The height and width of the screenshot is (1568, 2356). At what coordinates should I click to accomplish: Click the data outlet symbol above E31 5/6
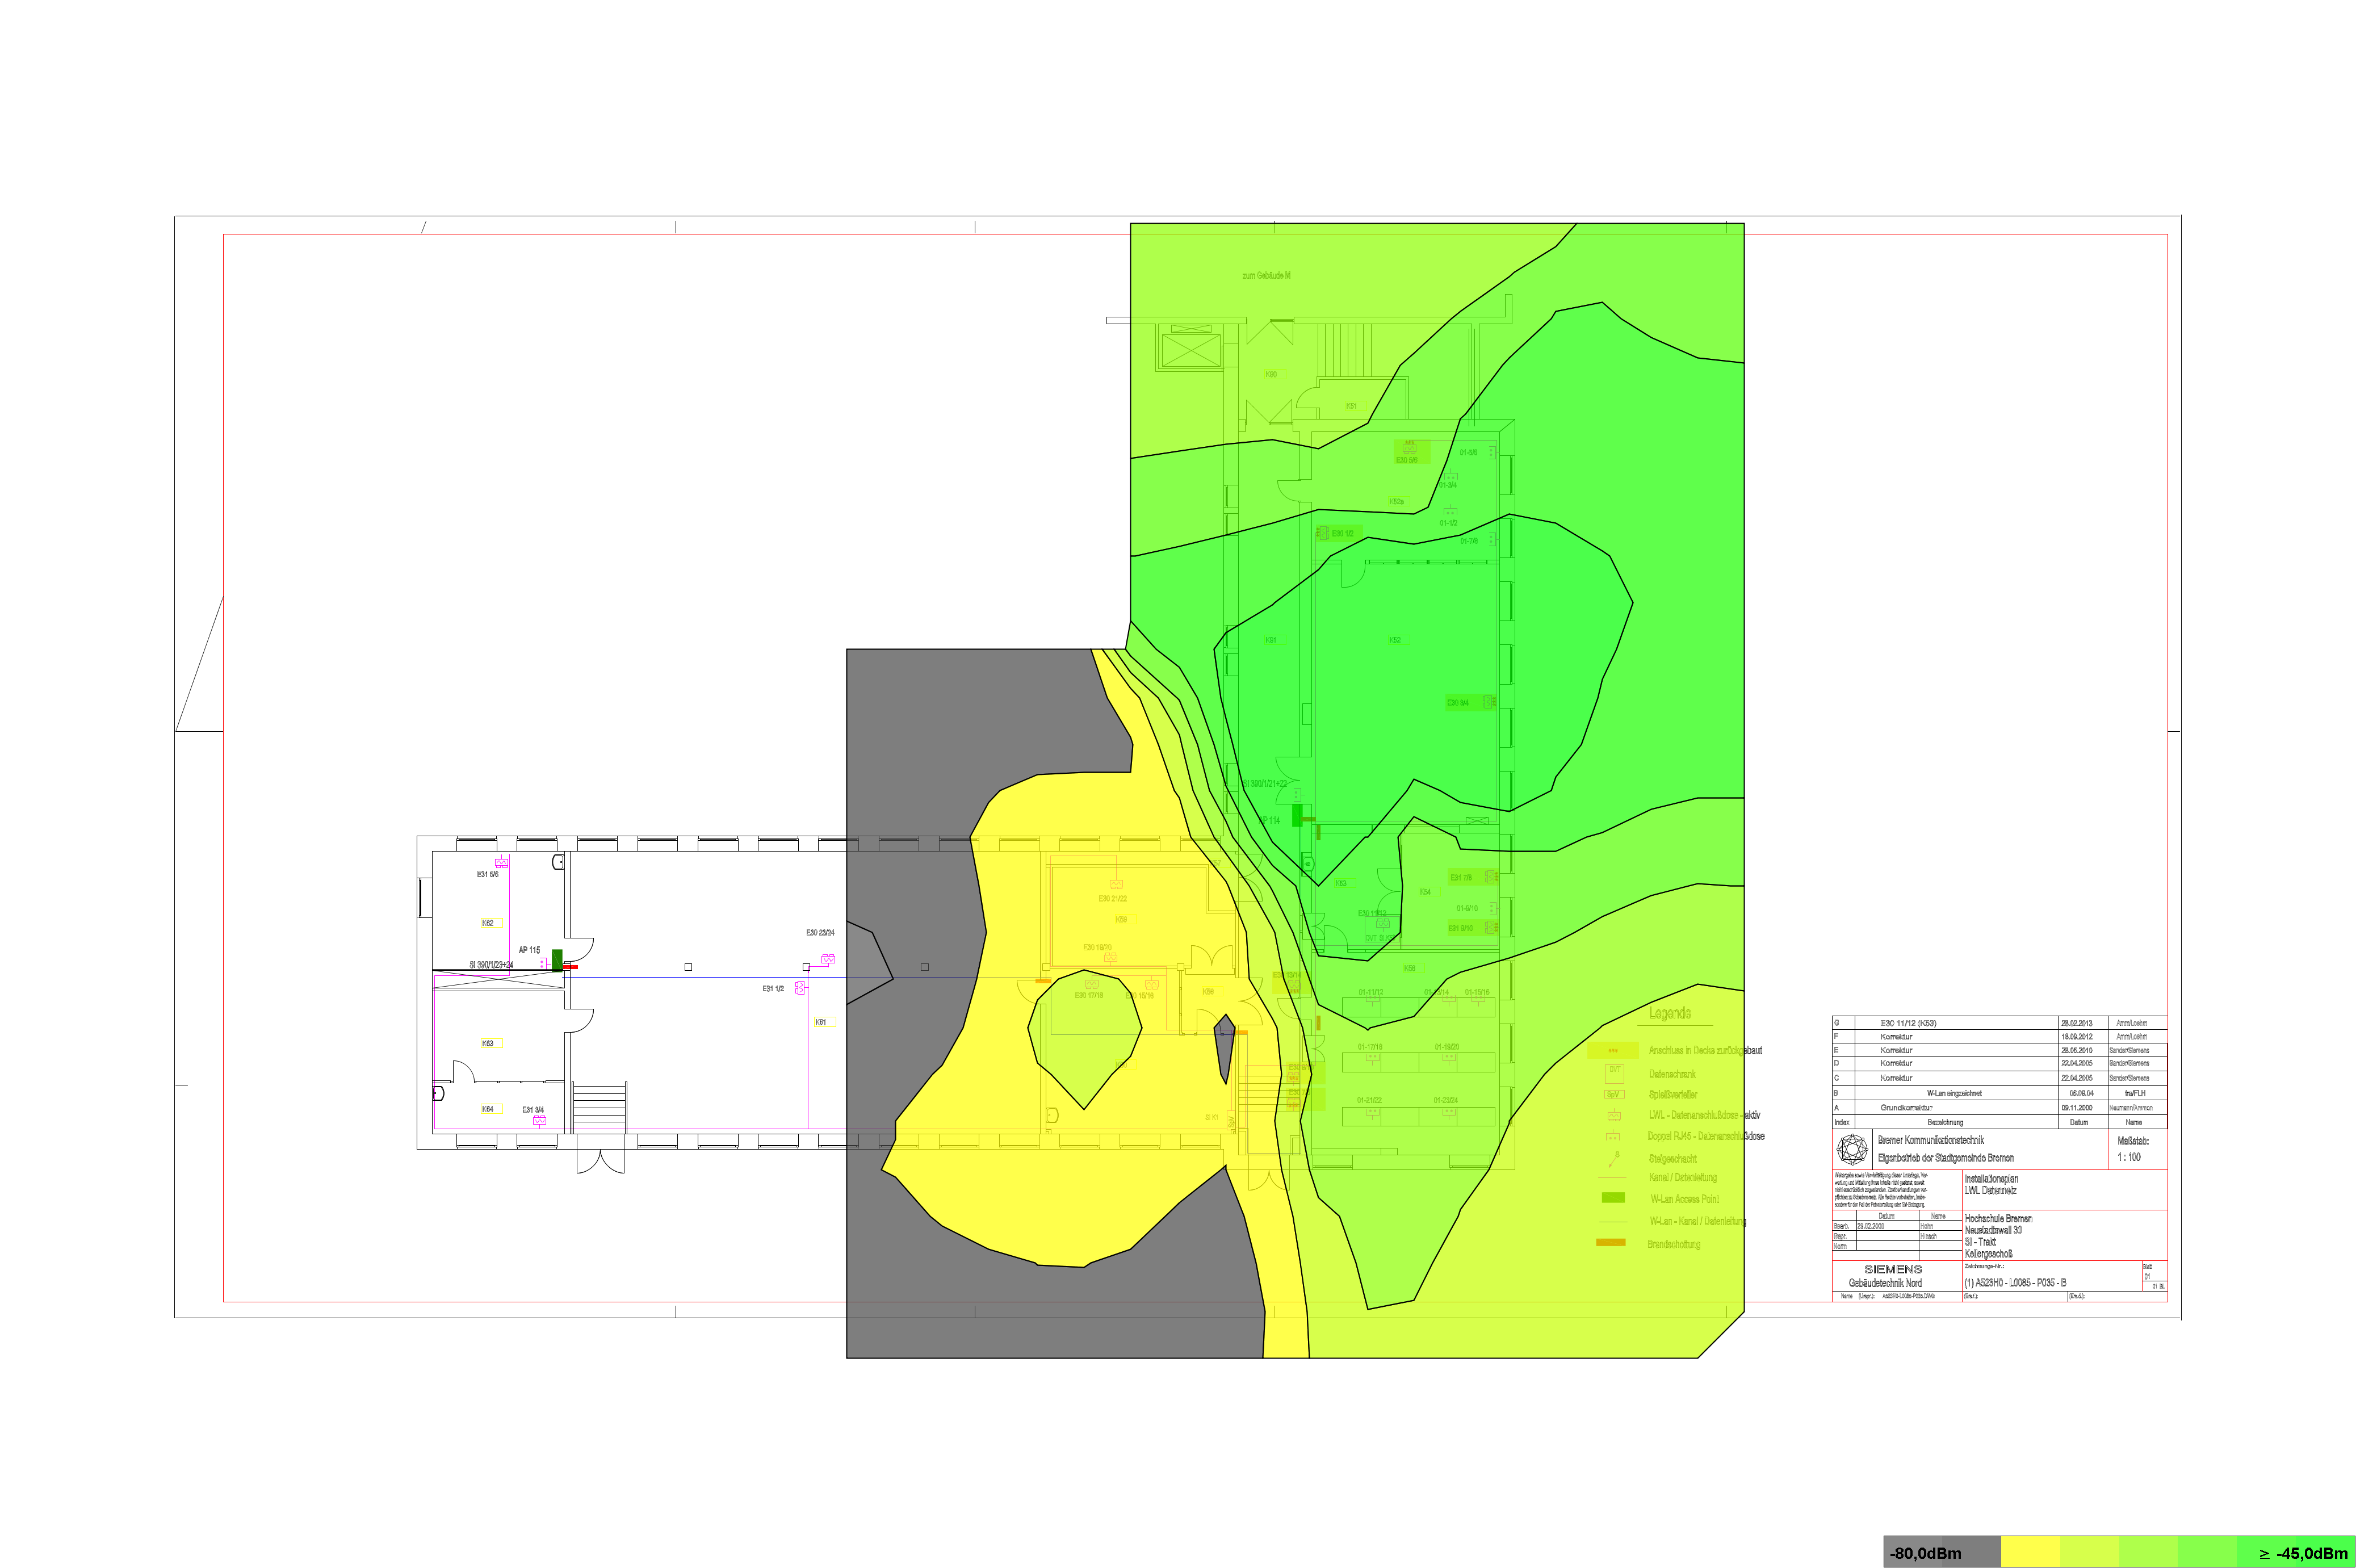tap(502, 863)
